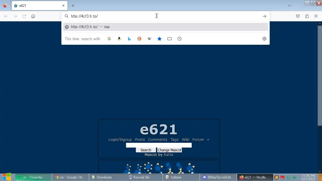The height and width of the screenshot is (181, 322).
Task: Go forward one page
Action: (x=15, y=16)
